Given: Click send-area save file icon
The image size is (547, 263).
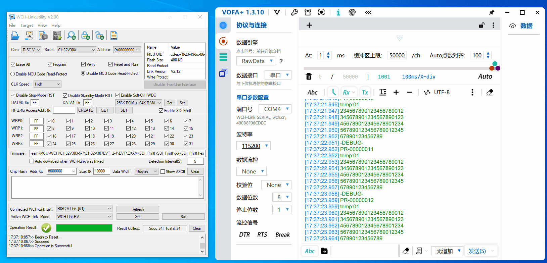Looking at the screenshot, I should click(324, 251).
